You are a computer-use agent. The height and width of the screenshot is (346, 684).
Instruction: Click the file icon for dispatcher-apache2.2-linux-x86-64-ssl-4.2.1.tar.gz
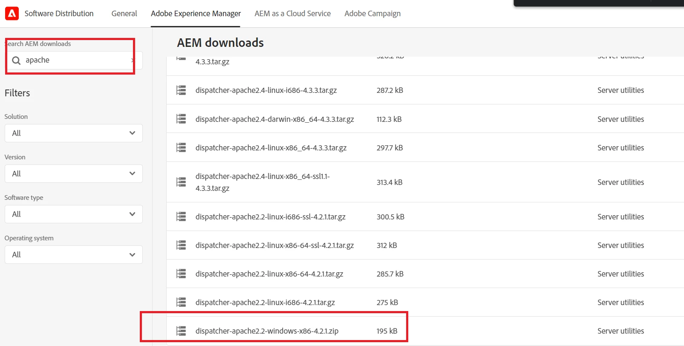point(181,245)
